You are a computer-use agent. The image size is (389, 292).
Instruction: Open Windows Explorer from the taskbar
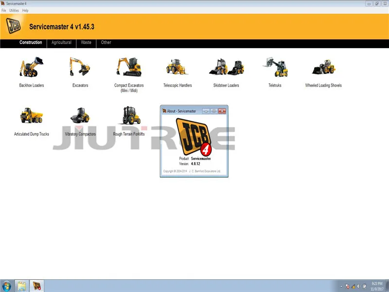[22, 286]
